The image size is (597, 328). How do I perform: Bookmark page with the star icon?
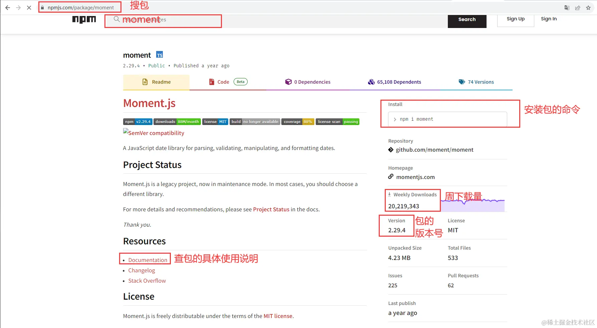pos(588,8)
